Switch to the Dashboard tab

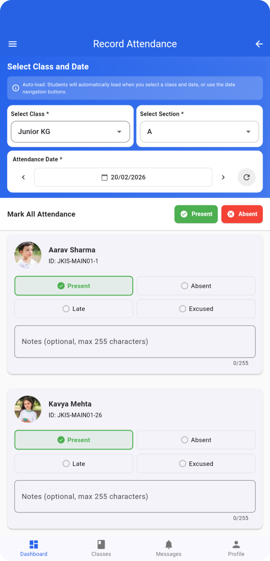pos(34,548)
